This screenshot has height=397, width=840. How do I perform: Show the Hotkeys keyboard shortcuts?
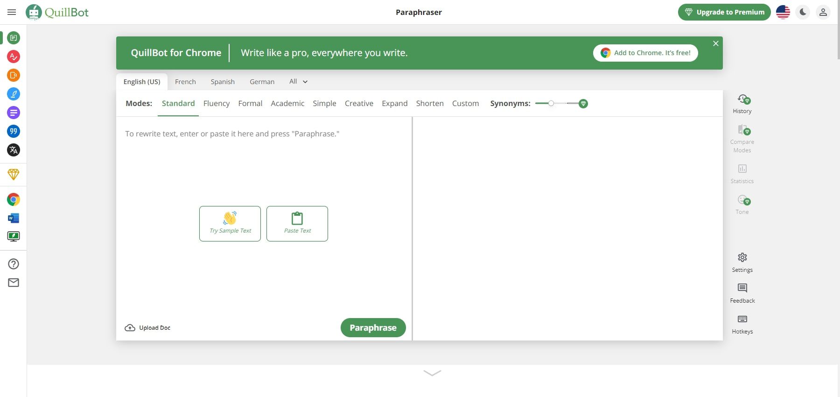[x=742, y=324]
